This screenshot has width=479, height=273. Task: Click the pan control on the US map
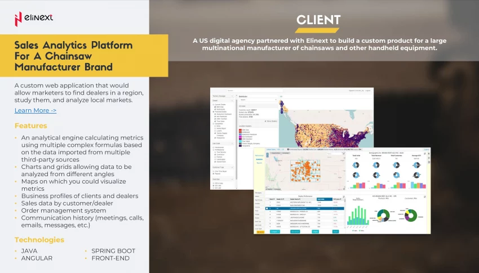(282, 104)
